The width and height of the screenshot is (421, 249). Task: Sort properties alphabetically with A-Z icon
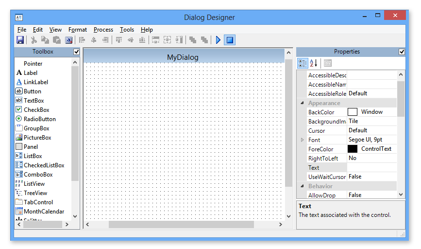coord(313,63)
